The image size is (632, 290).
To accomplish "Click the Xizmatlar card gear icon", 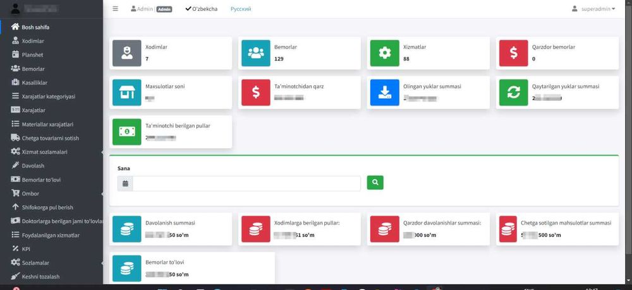I will 385,53.
